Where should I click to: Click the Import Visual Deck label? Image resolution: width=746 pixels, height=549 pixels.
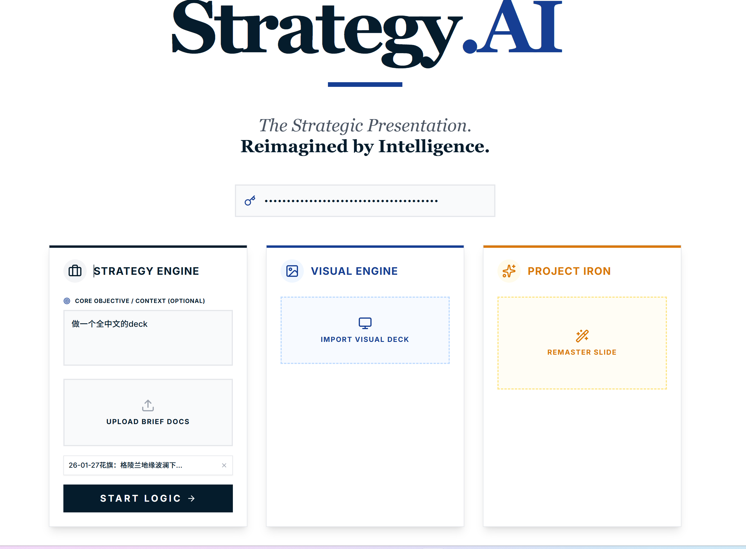pyautogui.click(x=365, y=339)
